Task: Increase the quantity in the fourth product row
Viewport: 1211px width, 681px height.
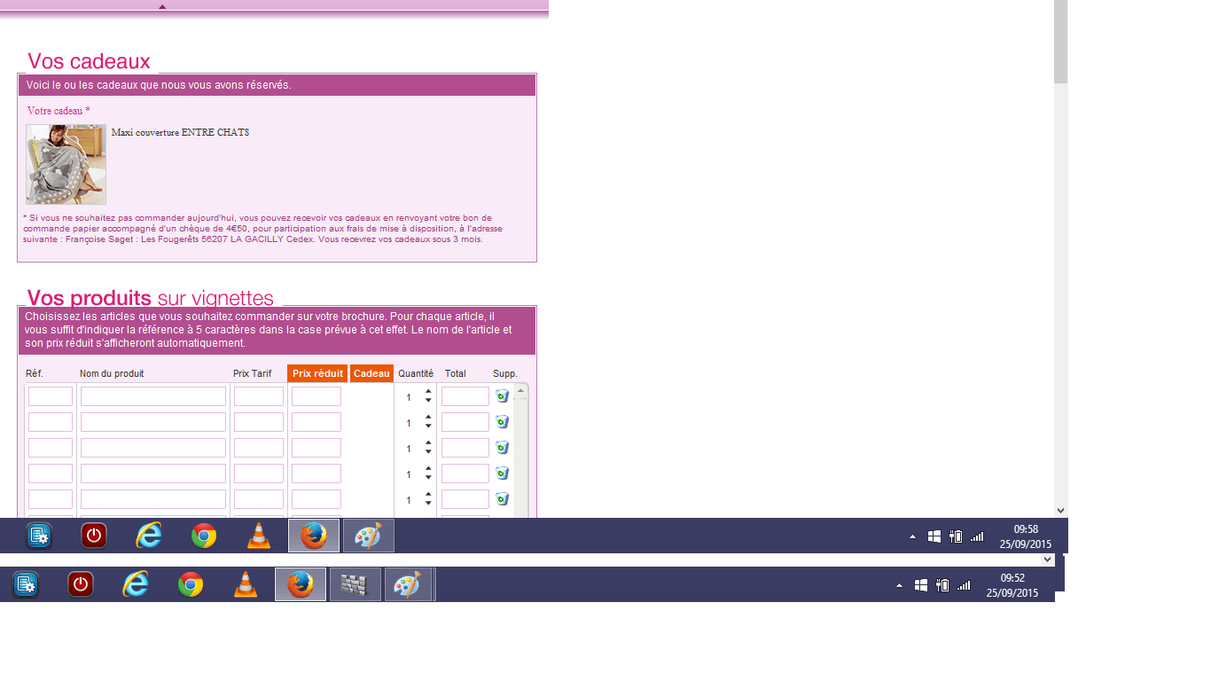Action: [429, 469]
